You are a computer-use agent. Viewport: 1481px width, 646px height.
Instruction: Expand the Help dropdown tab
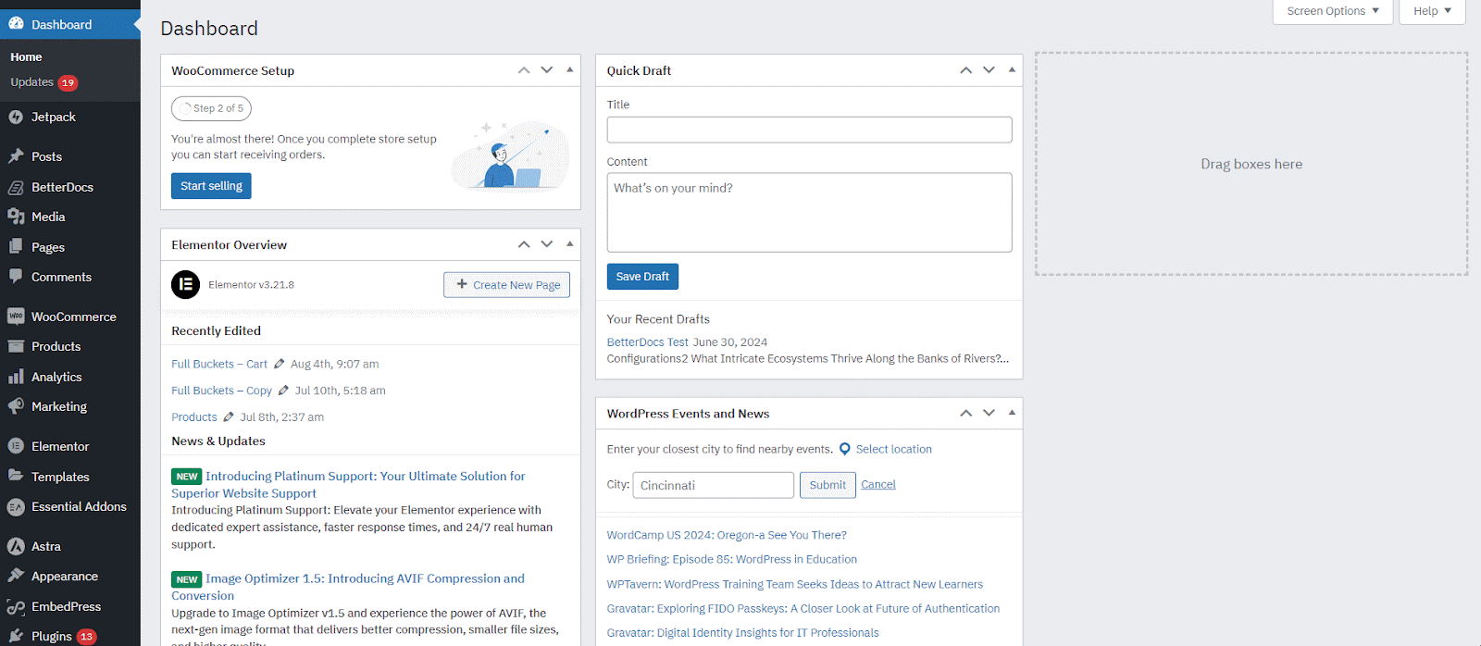(1431, 11)
